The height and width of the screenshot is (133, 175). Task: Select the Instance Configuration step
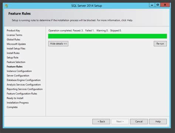click(19, 71)
